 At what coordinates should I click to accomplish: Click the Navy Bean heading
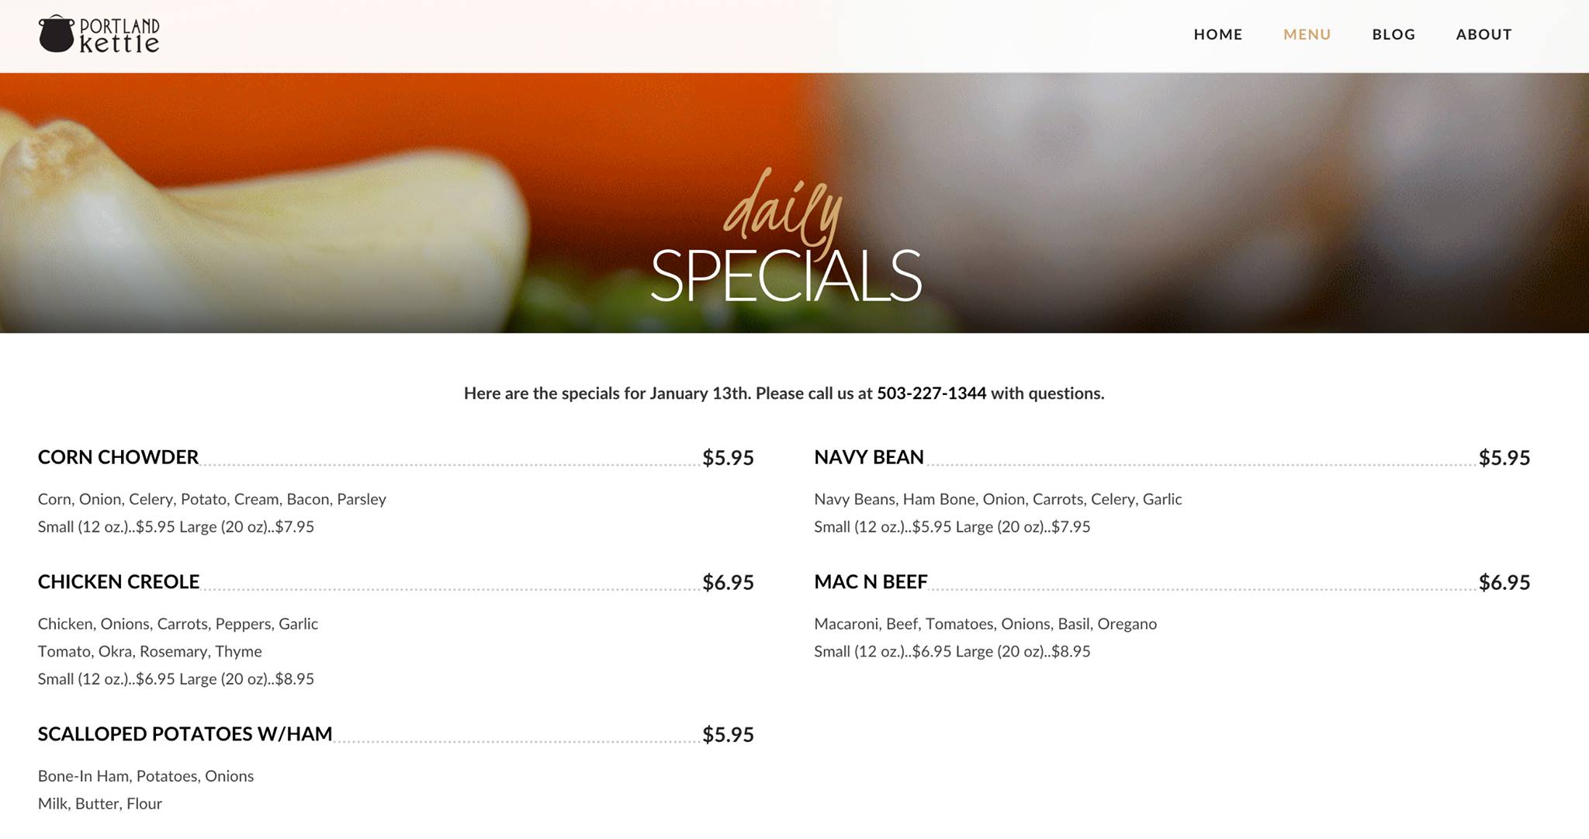pyautogui.click(x=868, y=457)
